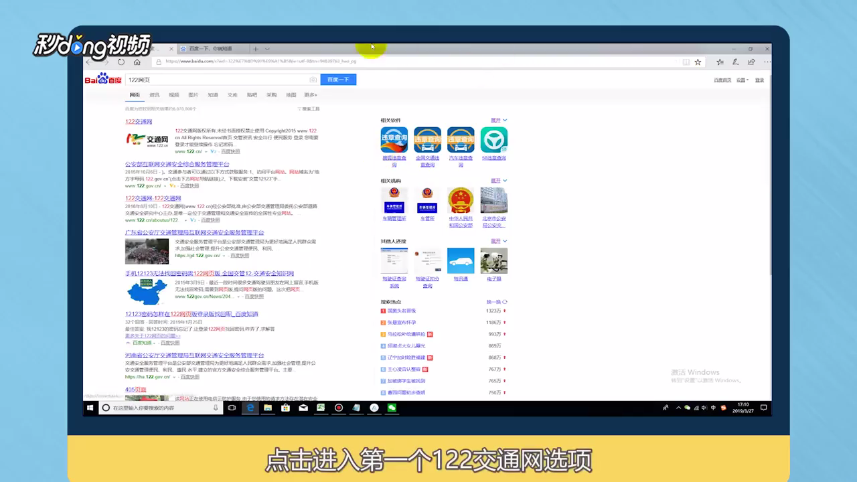Show hidden system tray icons
Viewport: 857px width, 482px height.
[x=678, y=408]
